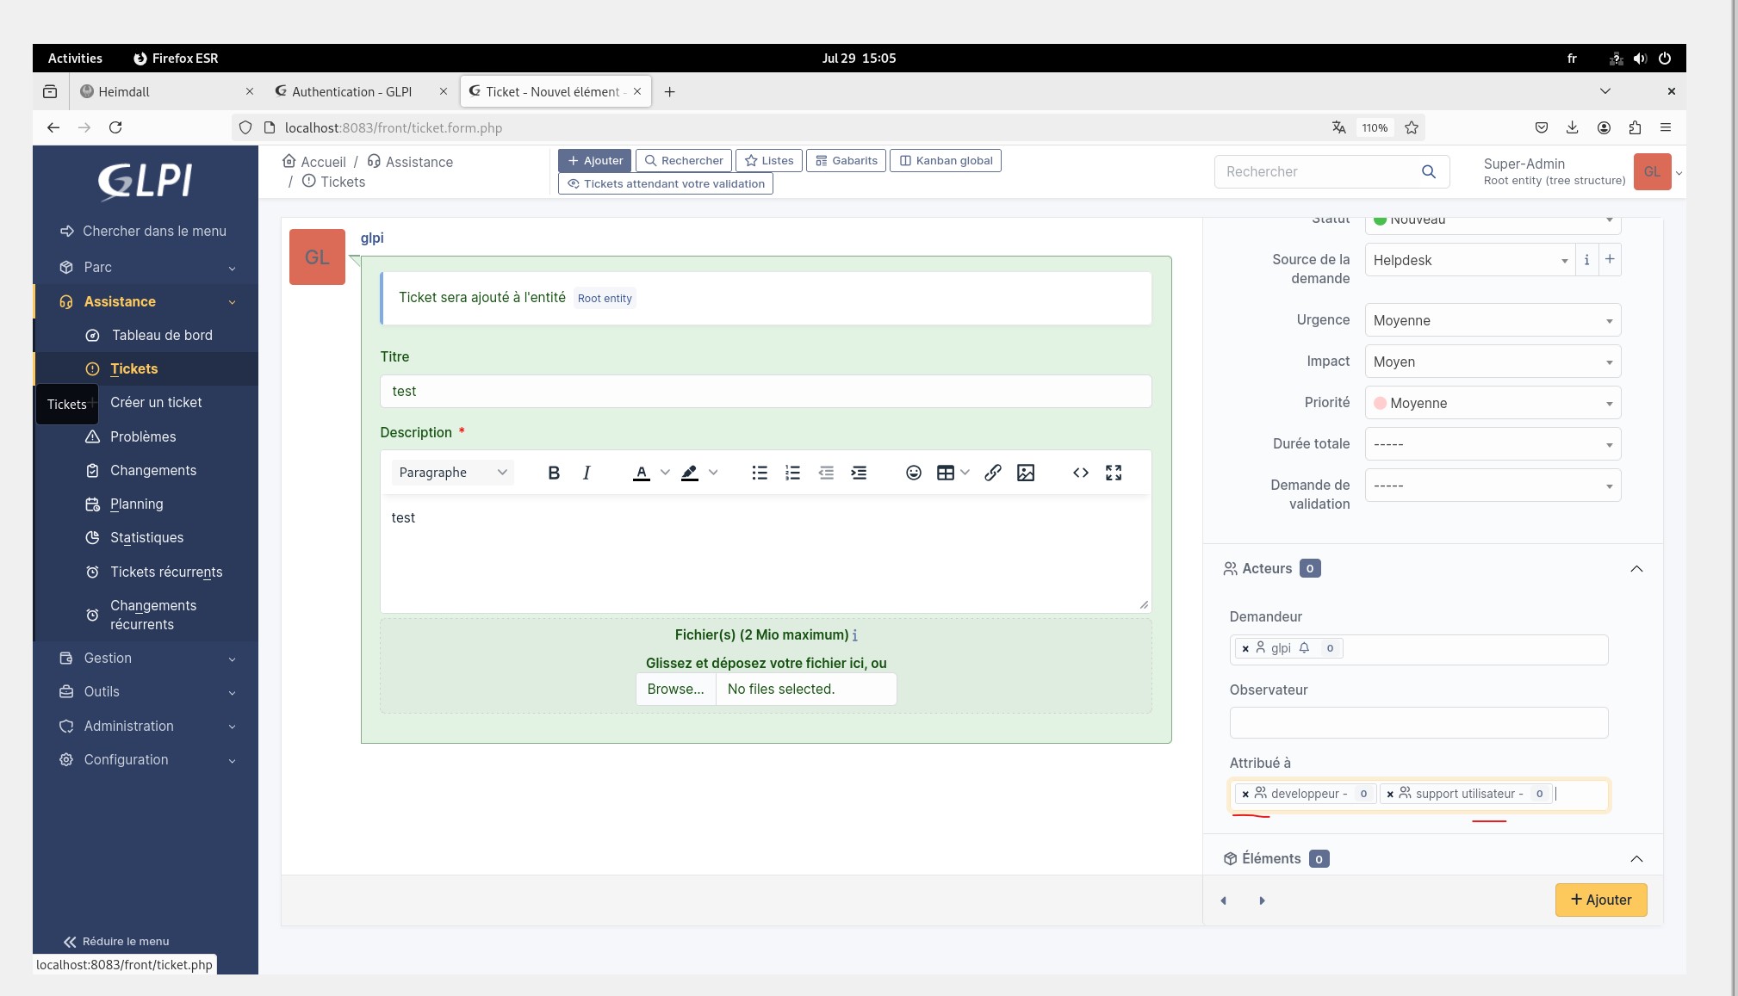
Task: Click Browse to select a file
Action: (675, 689)
